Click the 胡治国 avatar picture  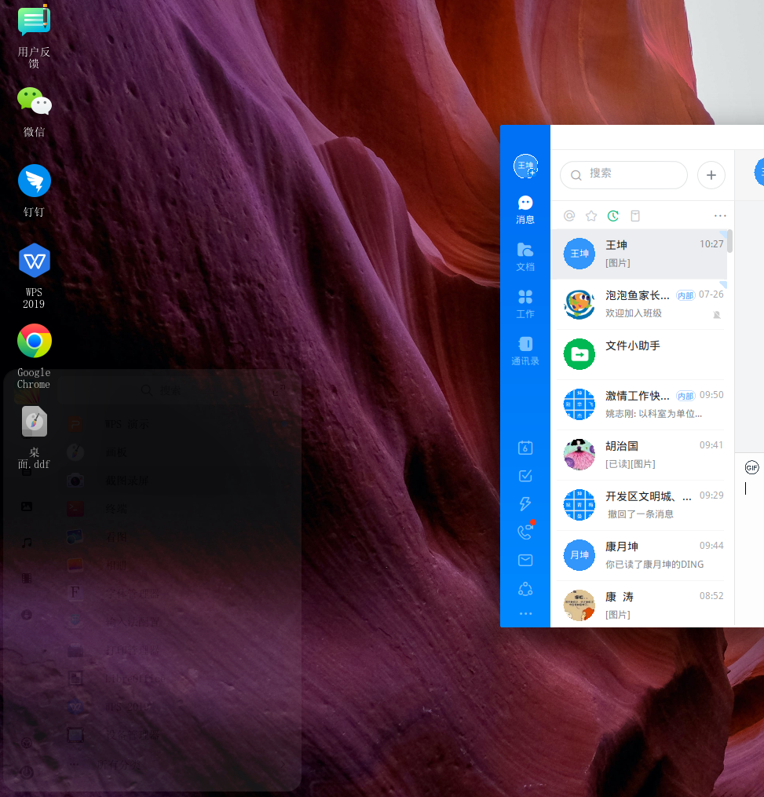[579, 455]
